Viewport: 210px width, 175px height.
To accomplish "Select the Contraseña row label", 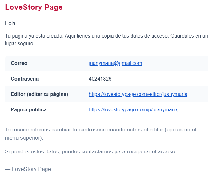I will [25, 79].
